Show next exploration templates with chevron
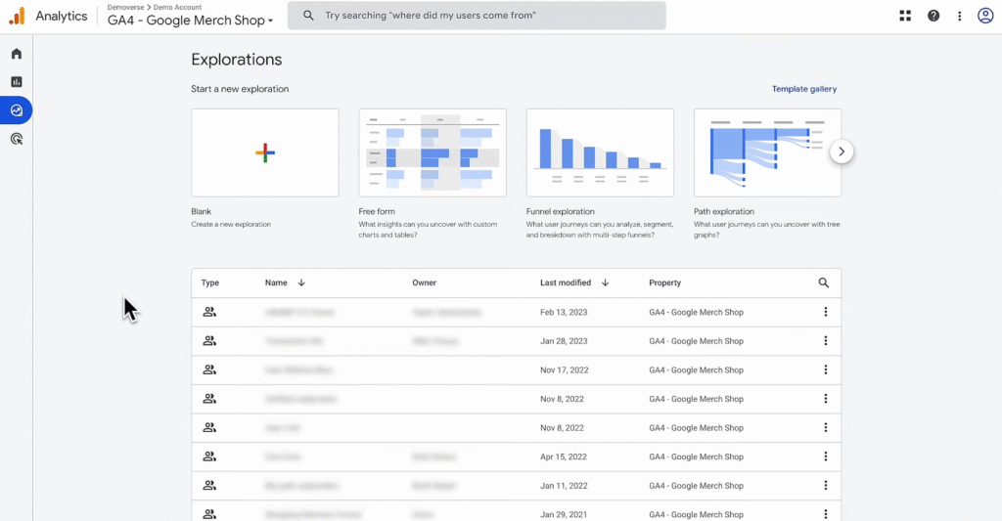Image resolution: width=1002 pixels, height=521 pixels. point(842,152)
